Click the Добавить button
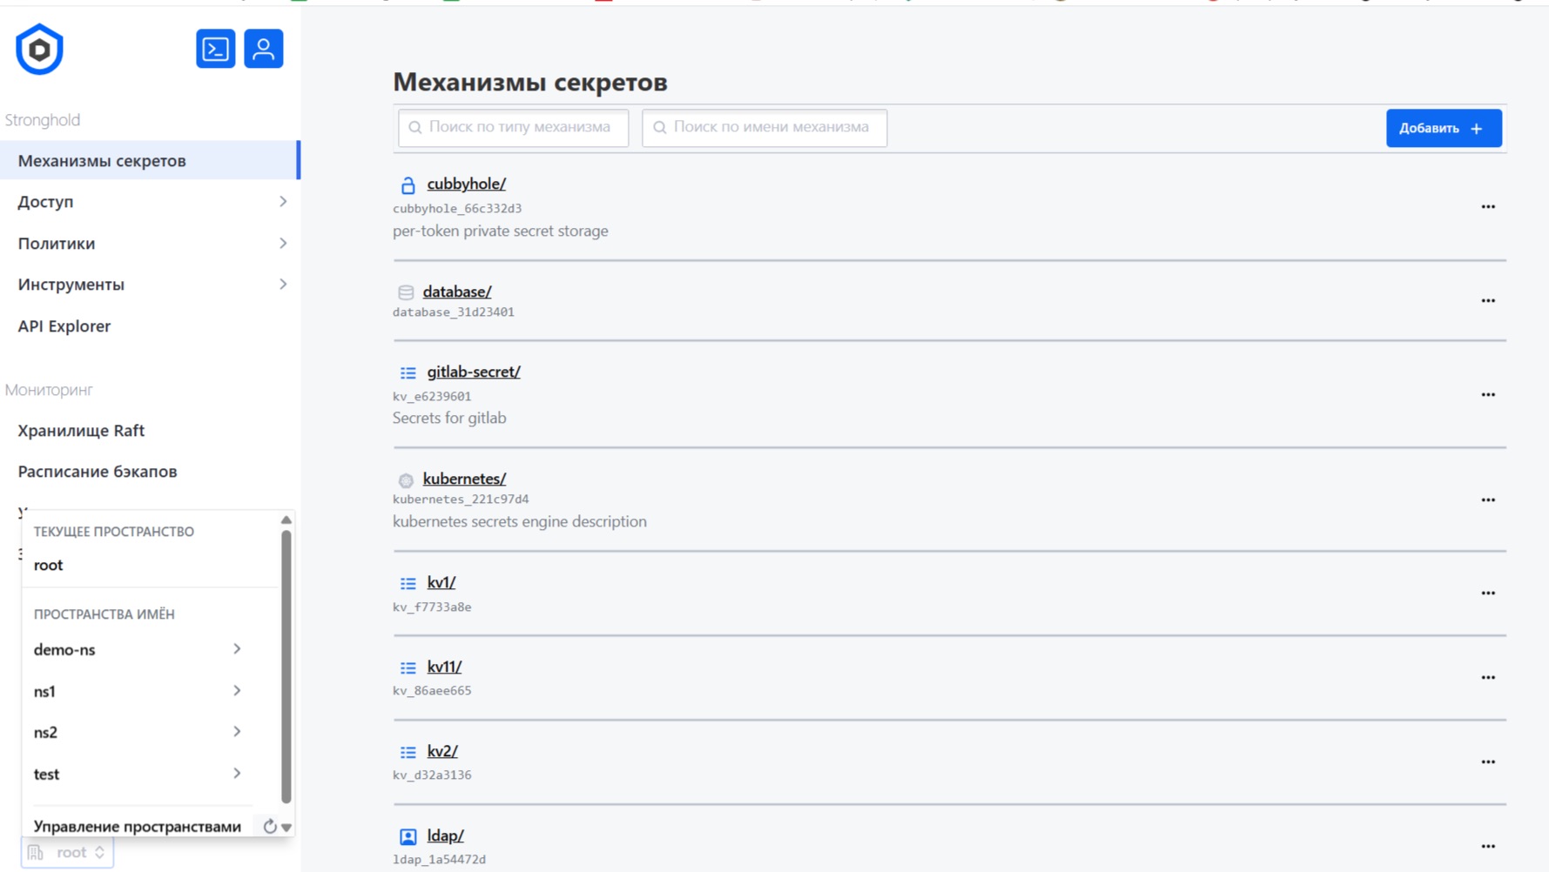 pyautogui.click(x=1443, y=128)
